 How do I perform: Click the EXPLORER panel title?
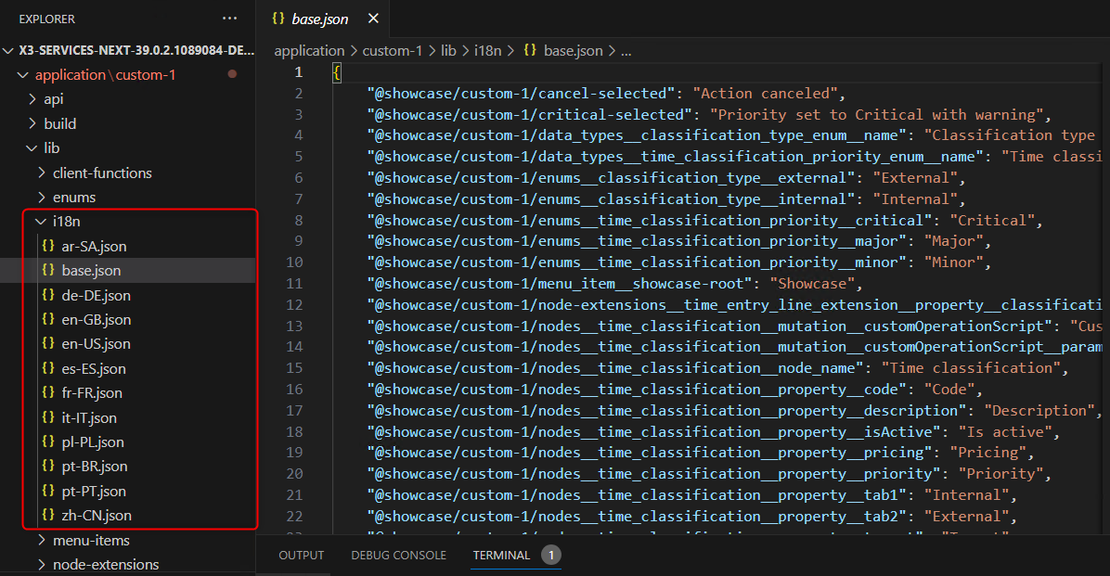tap(46, 19)
